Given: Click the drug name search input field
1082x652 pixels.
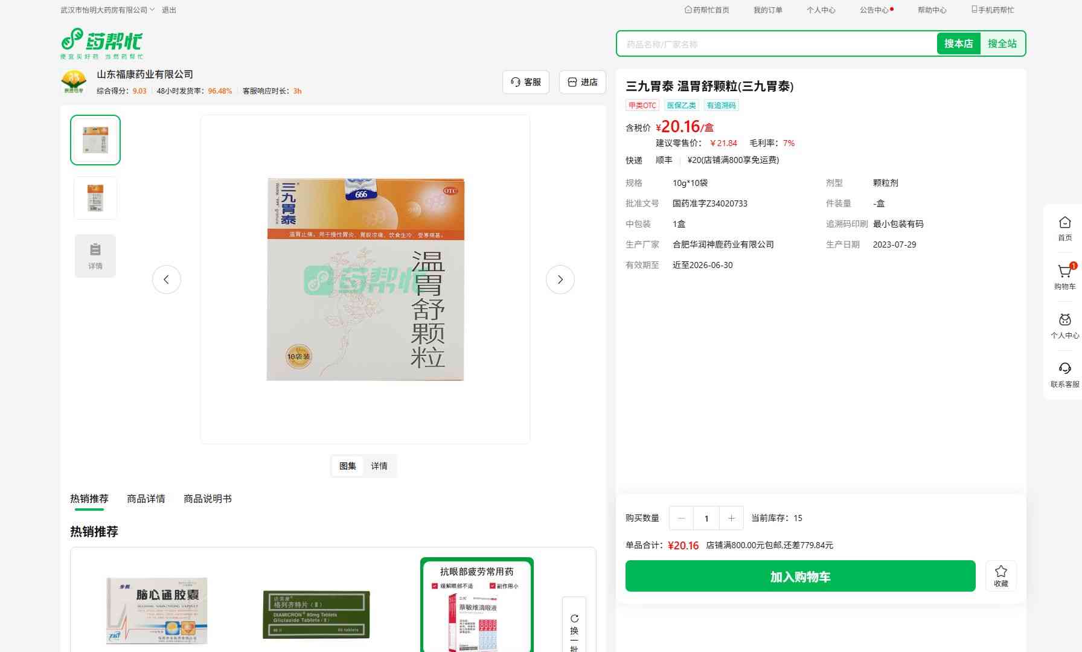Looking at the screenshot, I should (776, 44).
